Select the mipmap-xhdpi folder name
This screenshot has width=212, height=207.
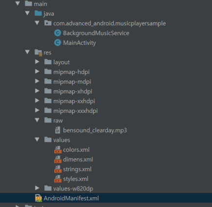click(x=73, y=91)
